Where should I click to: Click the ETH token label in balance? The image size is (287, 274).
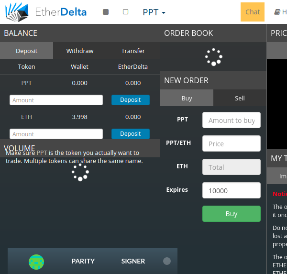[26, 117]
